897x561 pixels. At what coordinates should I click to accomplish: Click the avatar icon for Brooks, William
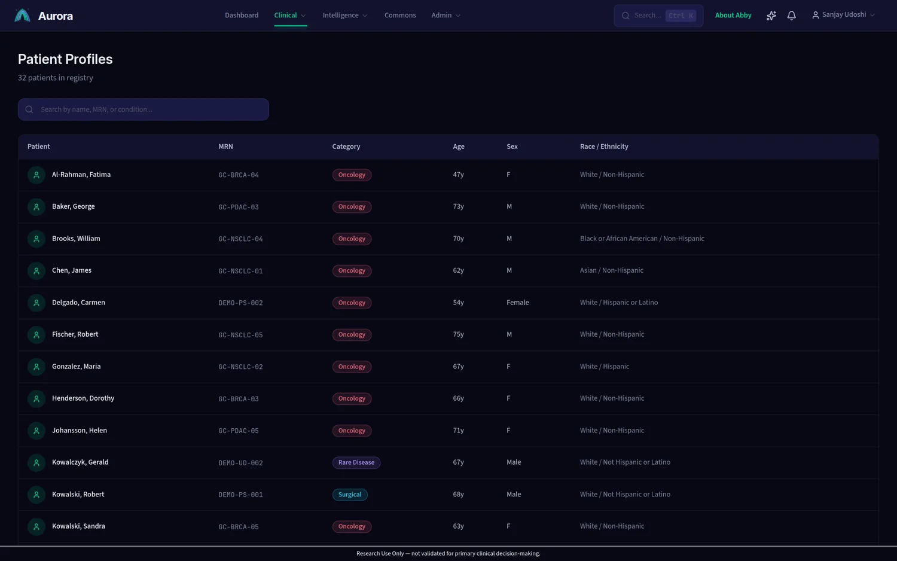coord(36,239)
